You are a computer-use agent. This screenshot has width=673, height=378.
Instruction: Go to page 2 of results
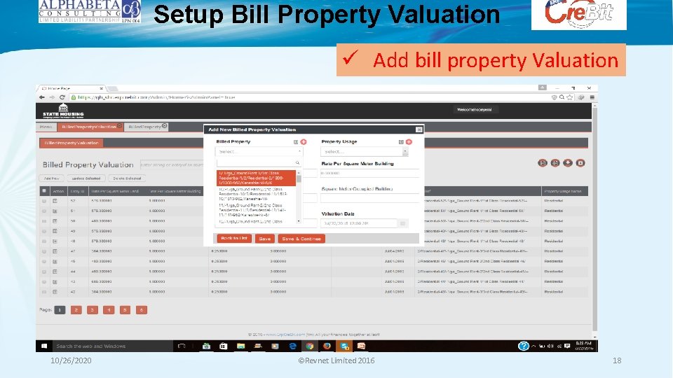(x=76, y=310)
